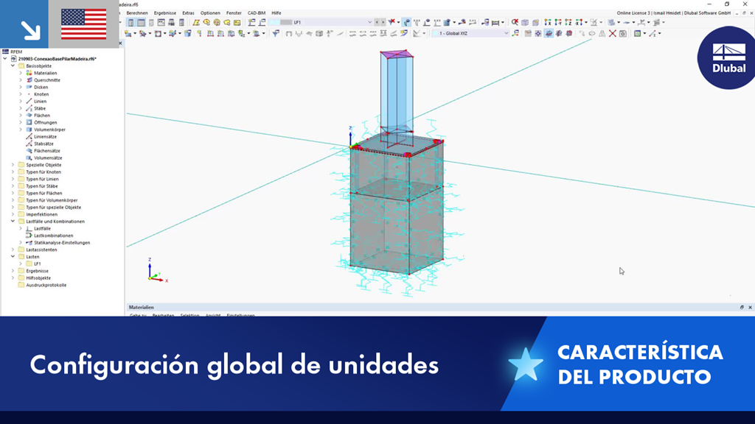
Task: Select Statikanalyse-Einstellungen tree item
Action: point(62,243)
